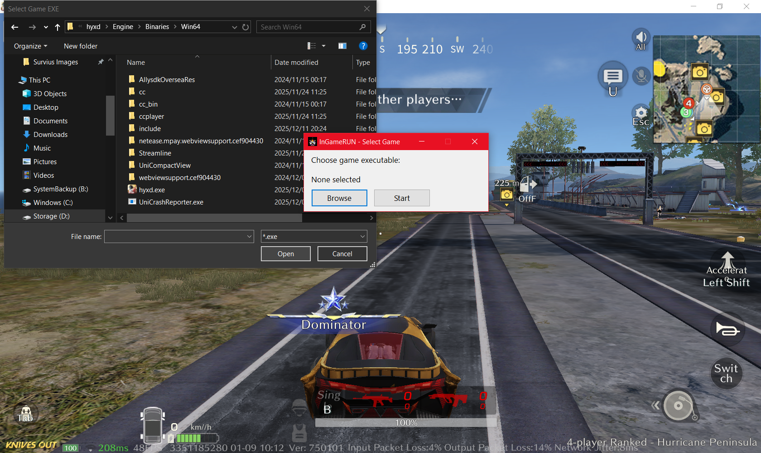Select Windows (C:) drive
The image size is (761, 453).
[x=53, y=203]
